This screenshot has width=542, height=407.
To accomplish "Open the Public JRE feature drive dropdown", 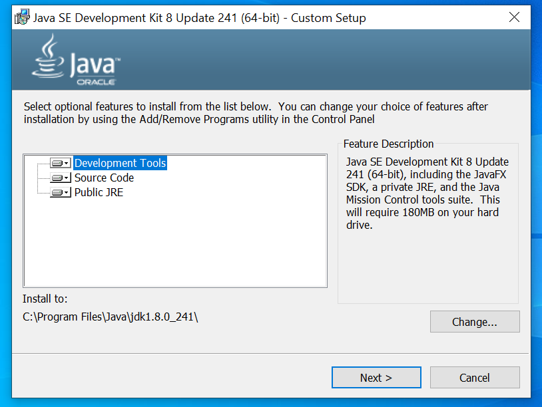I will 61,192.
